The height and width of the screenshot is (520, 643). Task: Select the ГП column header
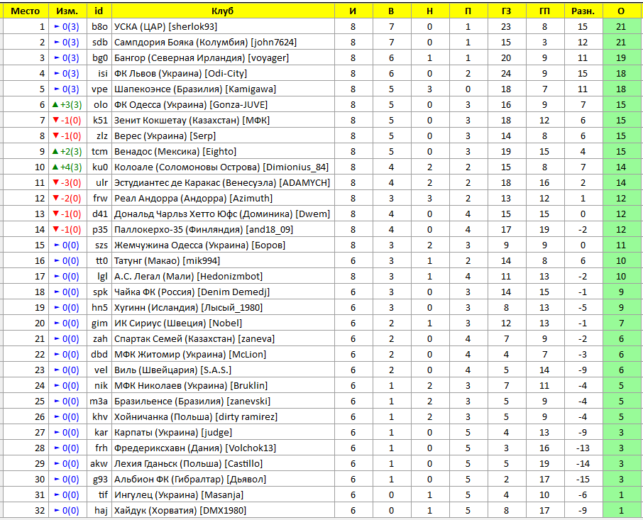pyautogui.click(x=545, y=11)
